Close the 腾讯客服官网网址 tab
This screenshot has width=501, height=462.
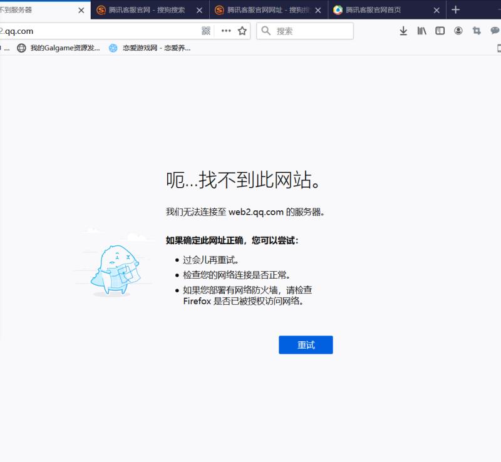pyautogui.click(x=318, y=10)
